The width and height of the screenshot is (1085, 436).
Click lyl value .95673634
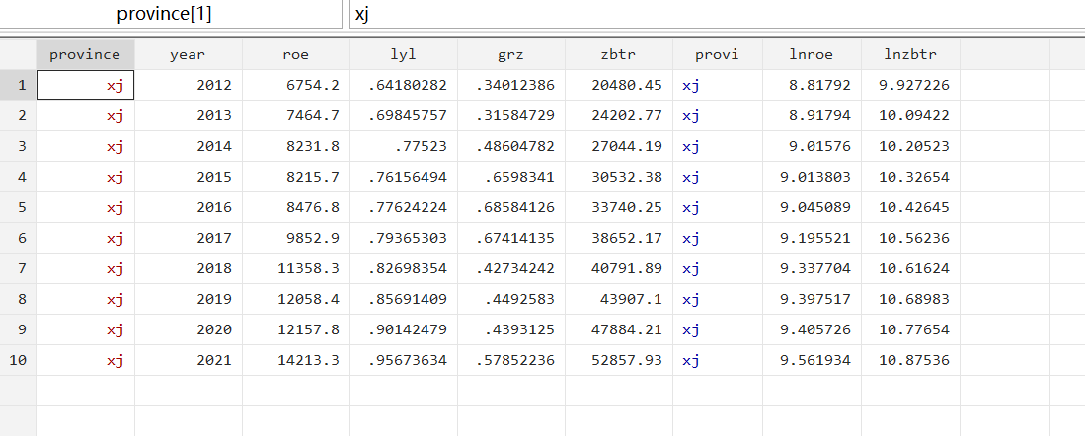[404, 360]
